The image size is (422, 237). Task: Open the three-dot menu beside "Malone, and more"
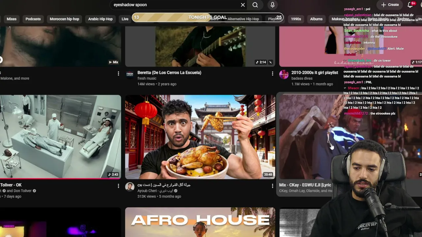coord(118,73)
